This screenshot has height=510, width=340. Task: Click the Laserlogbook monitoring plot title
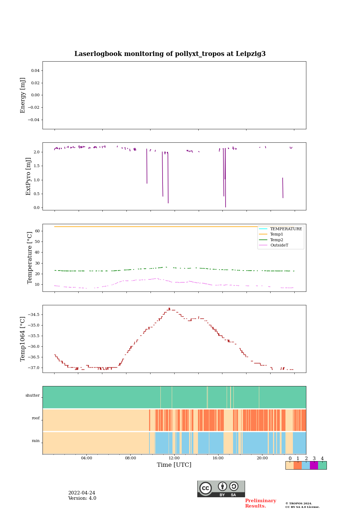tap(170, 54)
